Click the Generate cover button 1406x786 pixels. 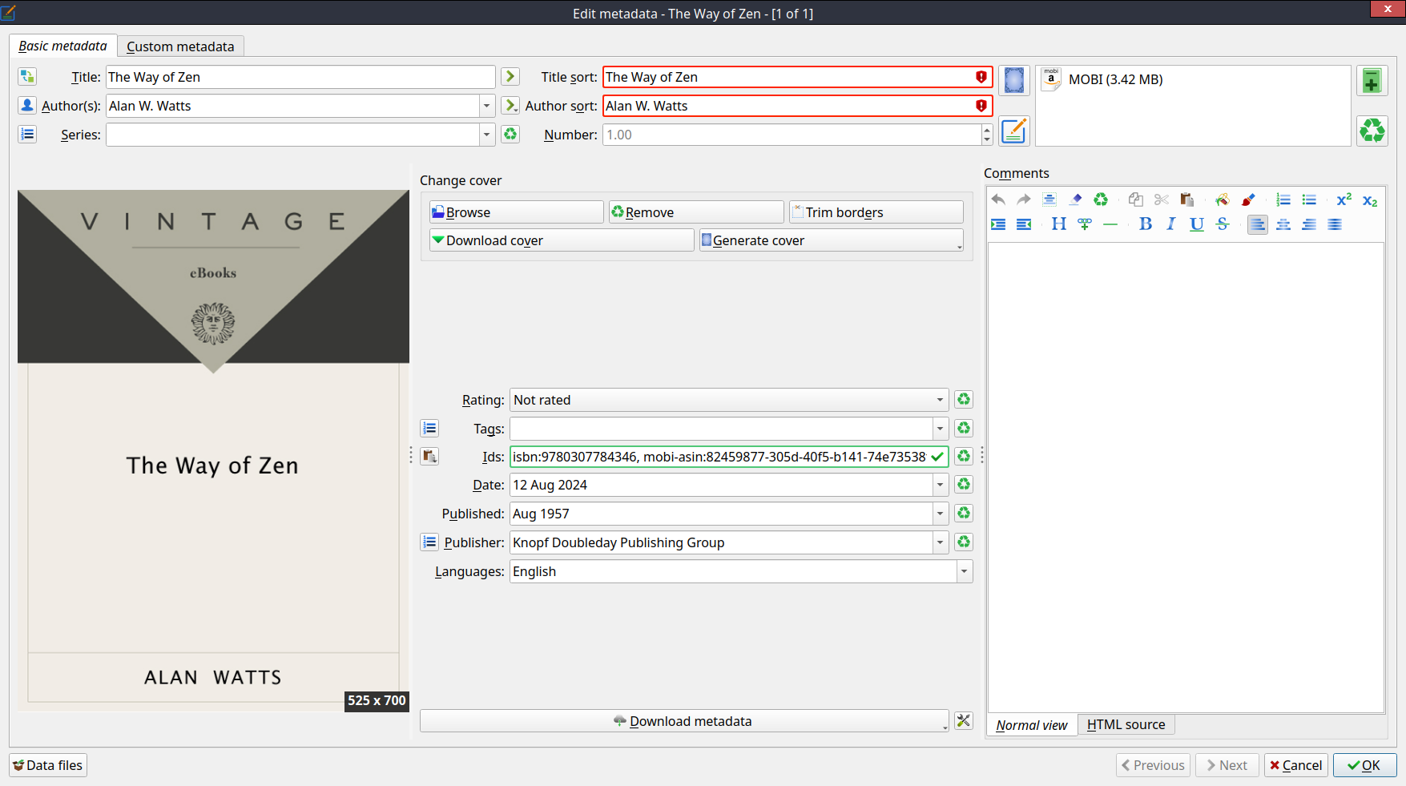pyautogui.click(x=832, y=240)
